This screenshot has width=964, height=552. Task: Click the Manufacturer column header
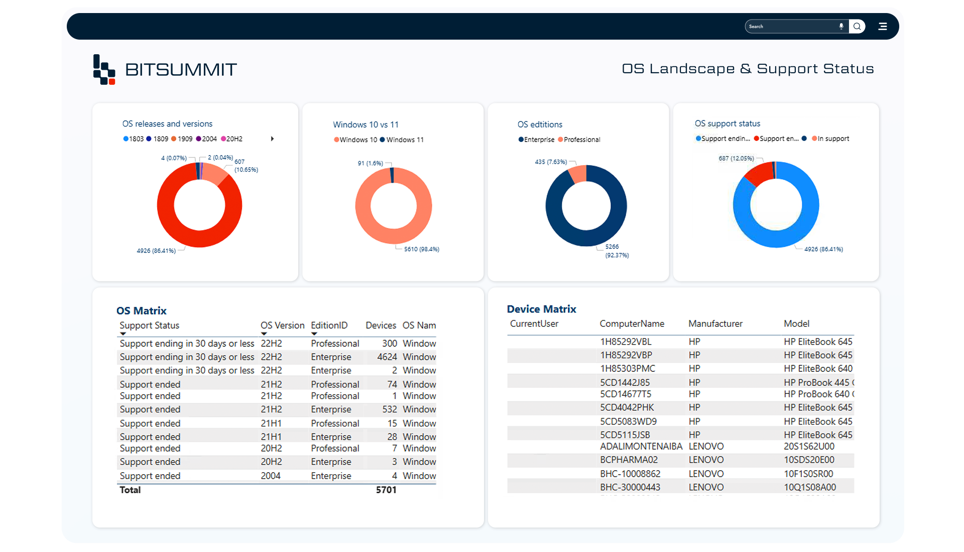tap(715, 324)
